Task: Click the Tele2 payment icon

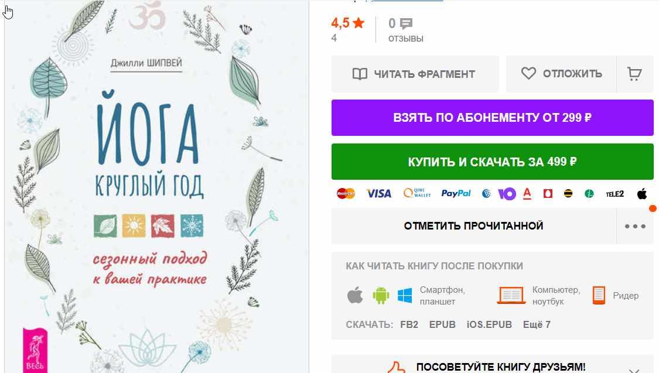Action: [614, 194]
